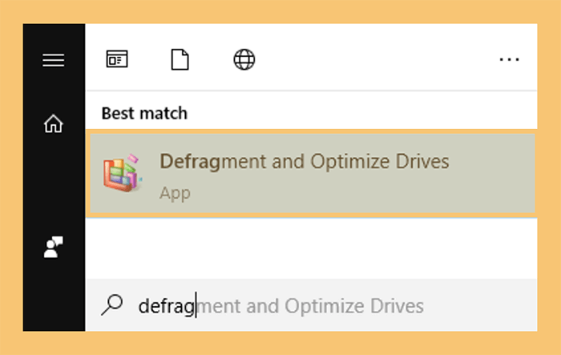
Task: Go to the Home icon
Action: (x=54, y=123)
